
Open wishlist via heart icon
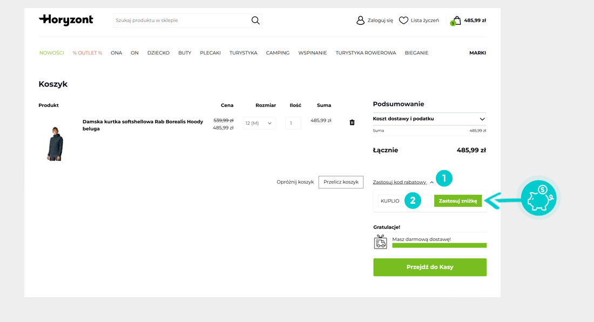pyautogui.click(x=403, y=21)
